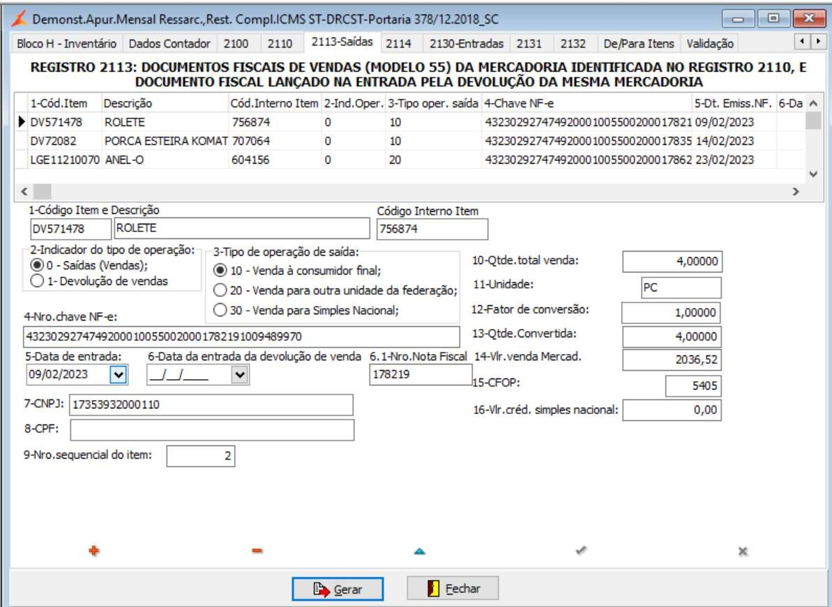The height and width of the screenshot is (607, 832).
Task: Select the 1 - Devolução de vendas option
Action: coord(36,281)
